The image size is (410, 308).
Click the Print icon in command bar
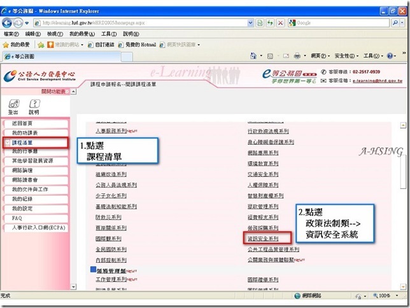point(297,56)
